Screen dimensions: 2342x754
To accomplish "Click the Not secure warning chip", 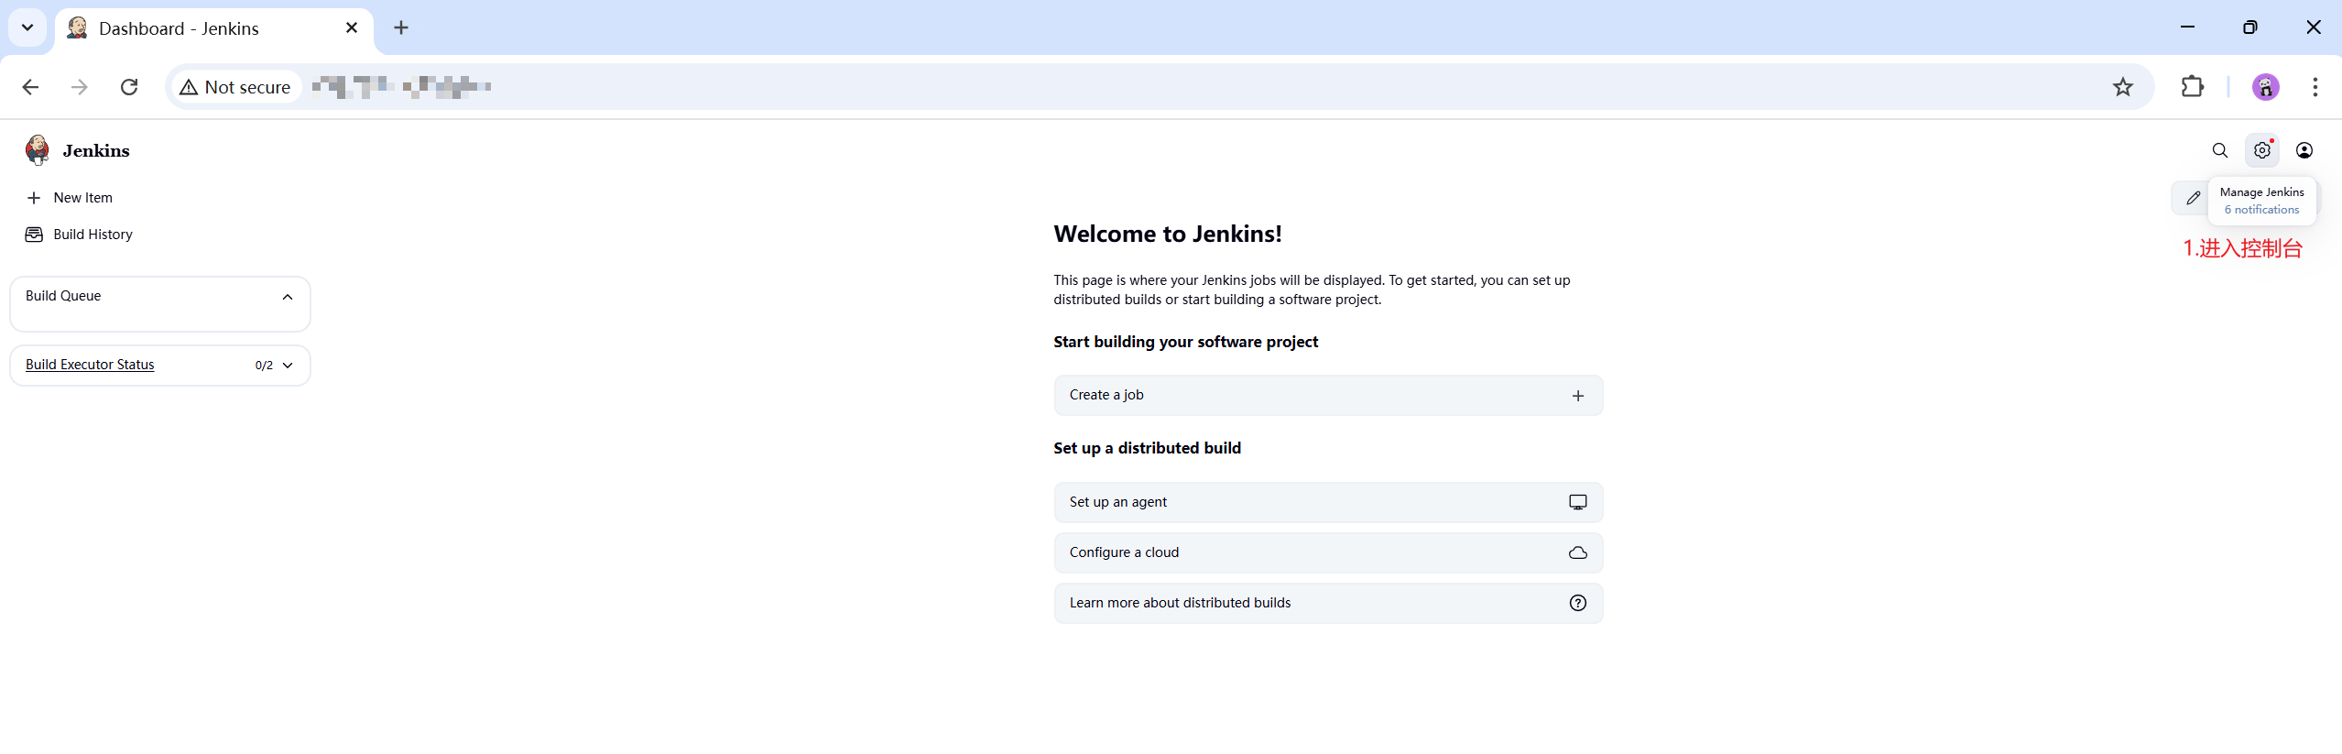I will tap(236, 87).
